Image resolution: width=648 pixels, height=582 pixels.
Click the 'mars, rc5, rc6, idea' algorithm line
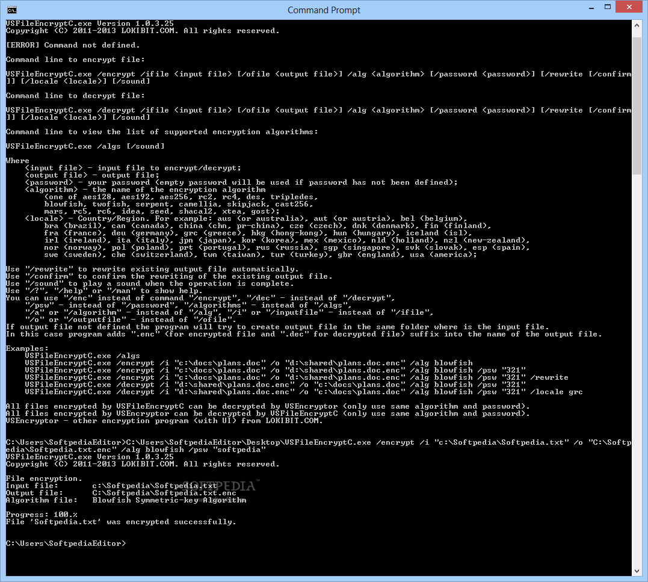coord(162,211)
